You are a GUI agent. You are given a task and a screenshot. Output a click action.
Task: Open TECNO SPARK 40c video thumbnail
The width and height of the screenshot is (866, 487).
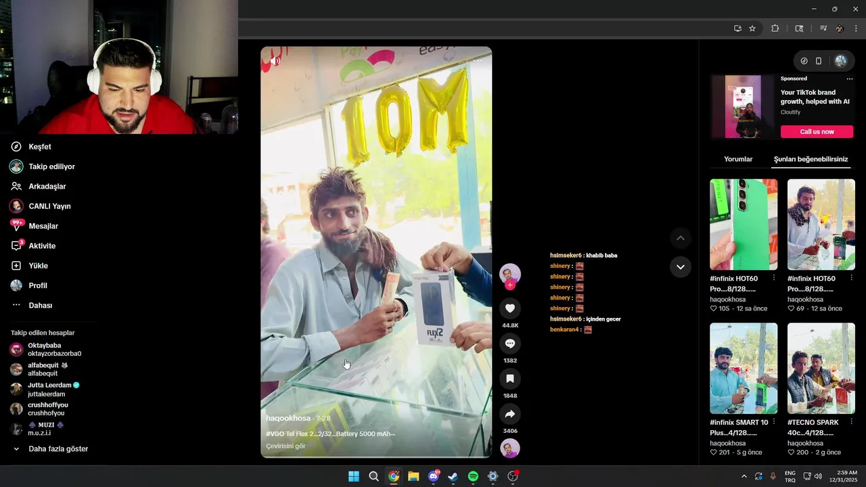821,368
